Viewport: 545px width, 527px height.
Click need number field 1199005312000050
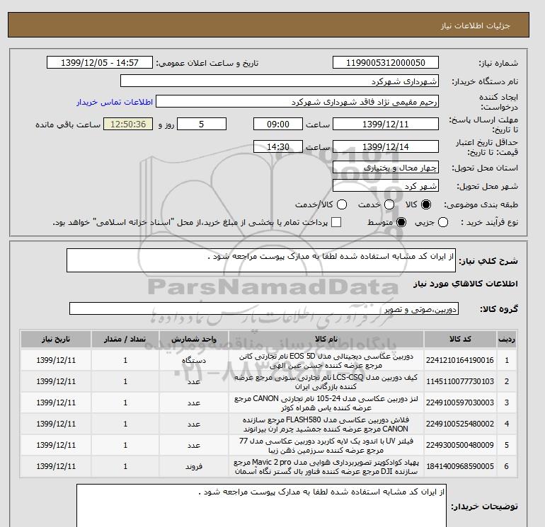(x=386, y=62)
